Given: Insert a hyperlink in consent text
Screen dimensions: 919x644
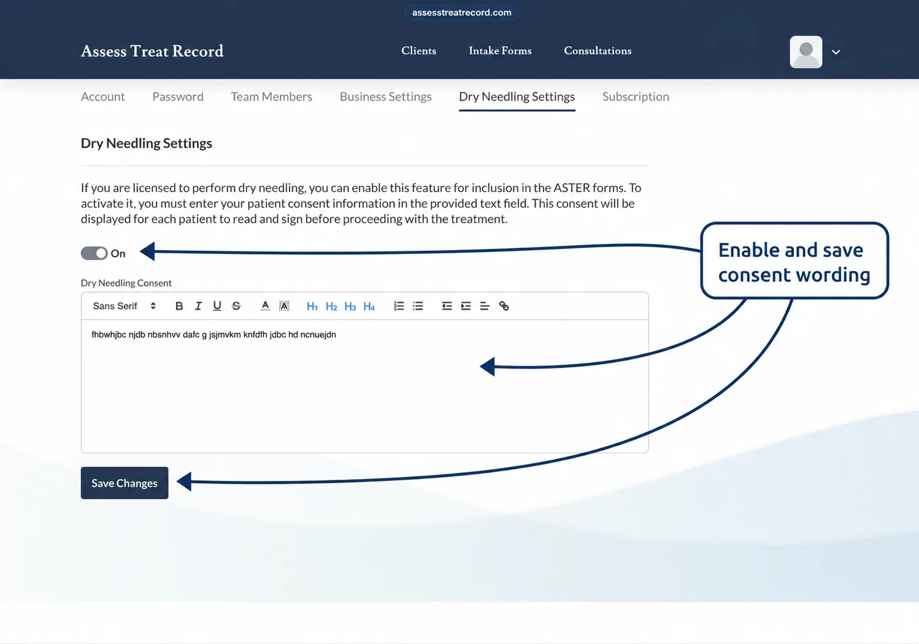Looking at the screenshot, I should [504, 306].
